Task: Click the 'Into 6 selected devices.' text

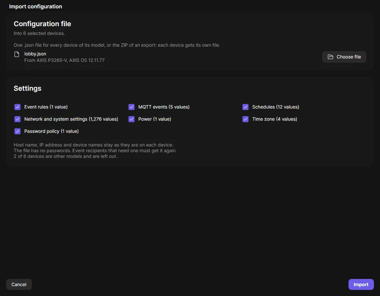Action: pyautogui.click(x=39, y=33)
